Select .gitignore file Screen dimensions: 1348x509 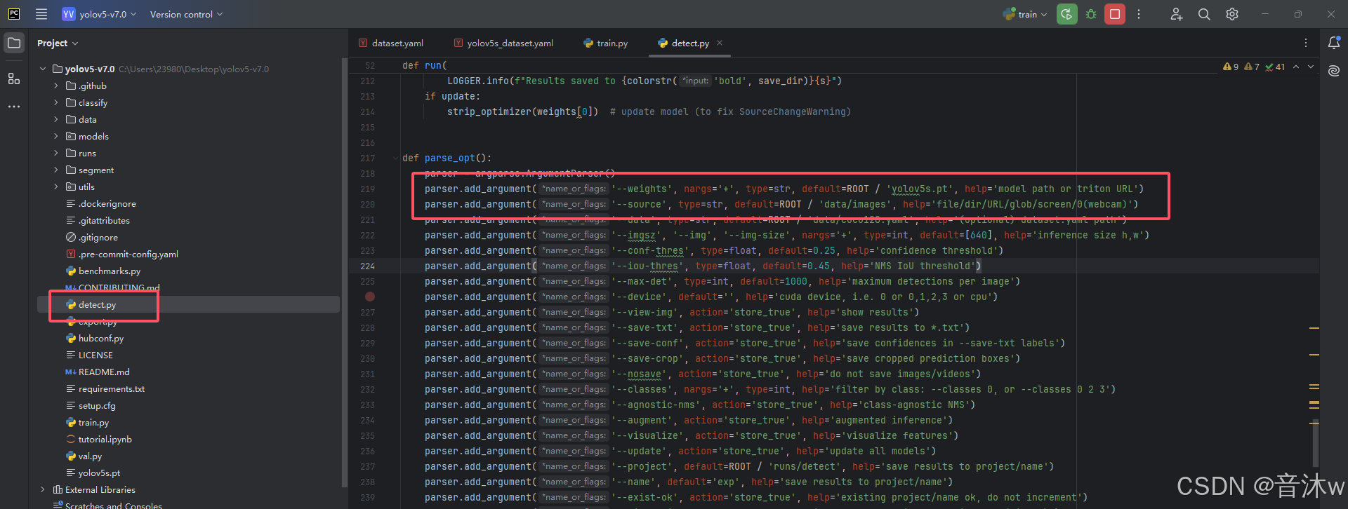click(x=98, y=237)
